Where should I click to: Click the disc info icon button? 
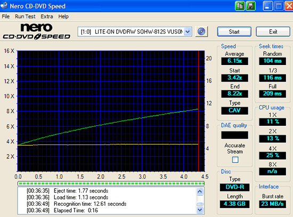201,31
